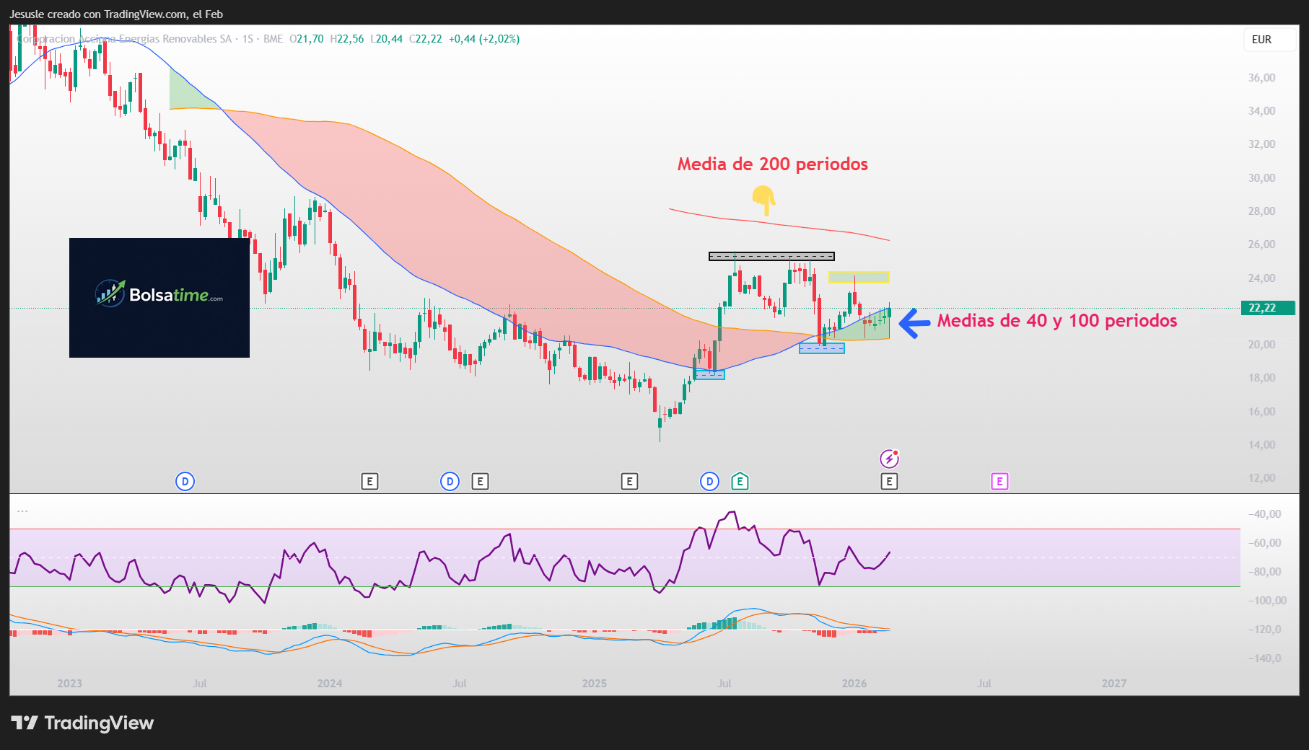Select the 'Media de 200 periodos' text label
The width and height of the screenshot is (1309, 750).
(x=772, y=164)
